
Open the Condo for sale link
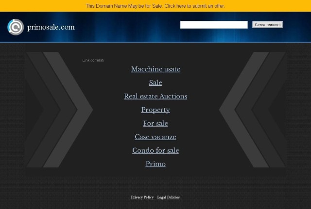(155, 150)
